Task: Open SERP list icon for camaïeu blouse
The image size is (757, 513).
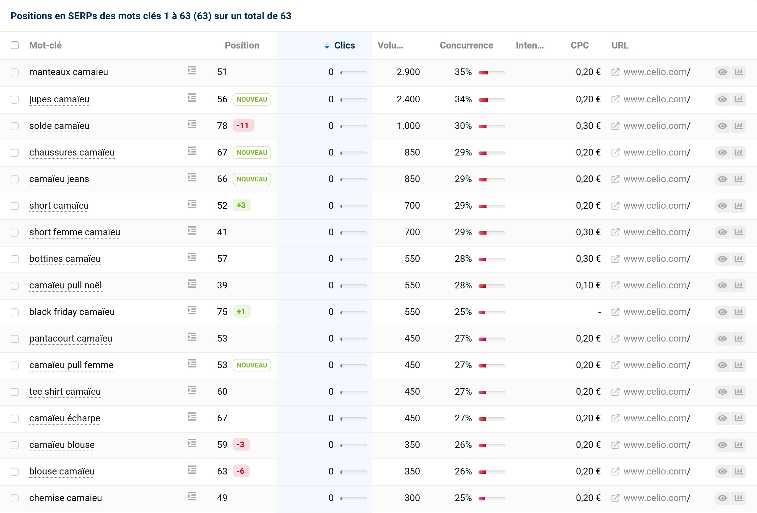Action: (x=192, y=443)
